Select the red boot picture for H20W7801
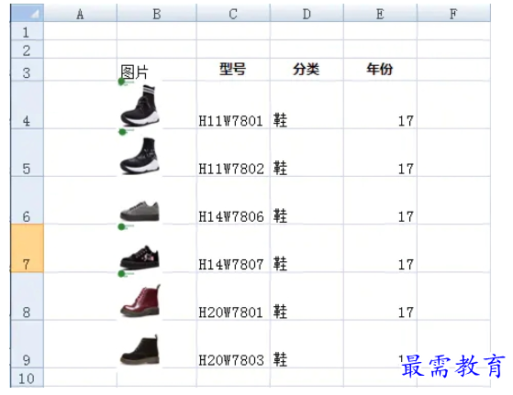 tap(140, 301)
